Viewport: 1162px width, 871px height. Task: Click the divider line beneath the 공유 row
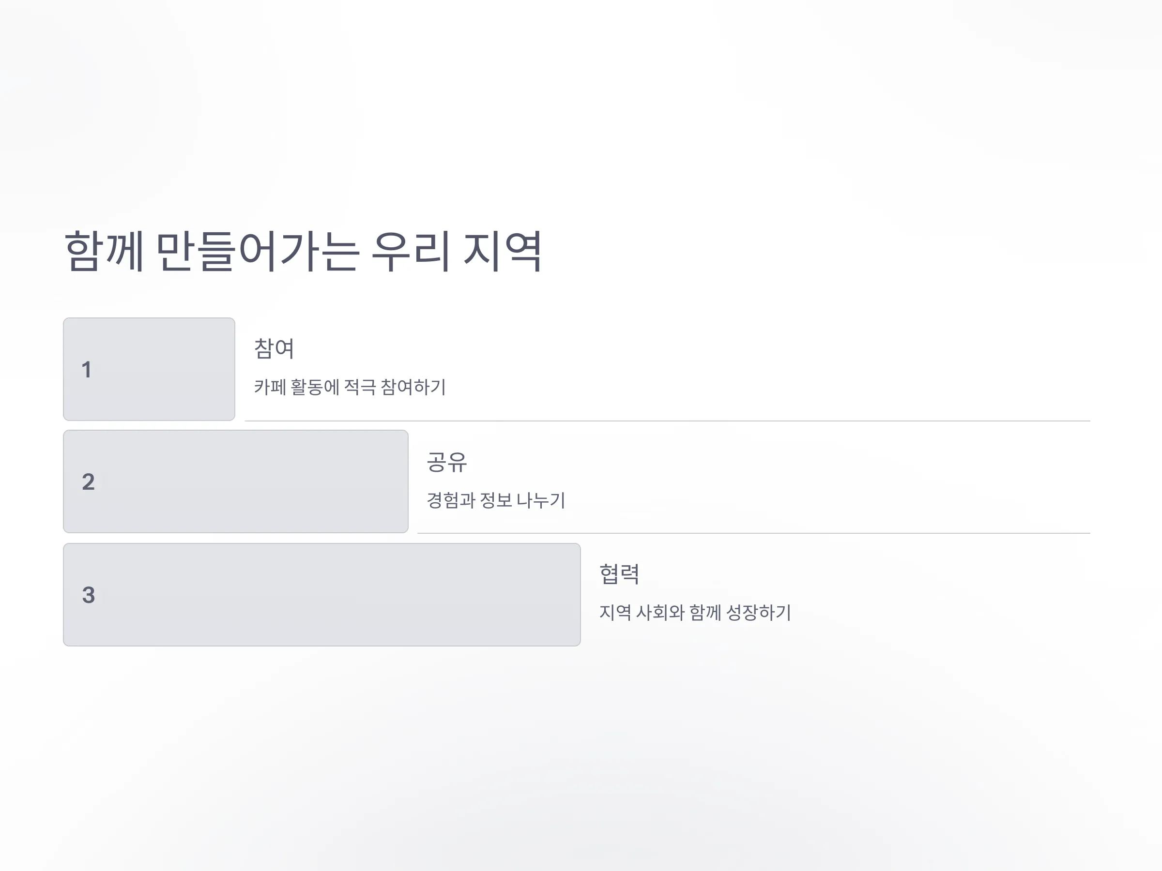tap(754, 533)
